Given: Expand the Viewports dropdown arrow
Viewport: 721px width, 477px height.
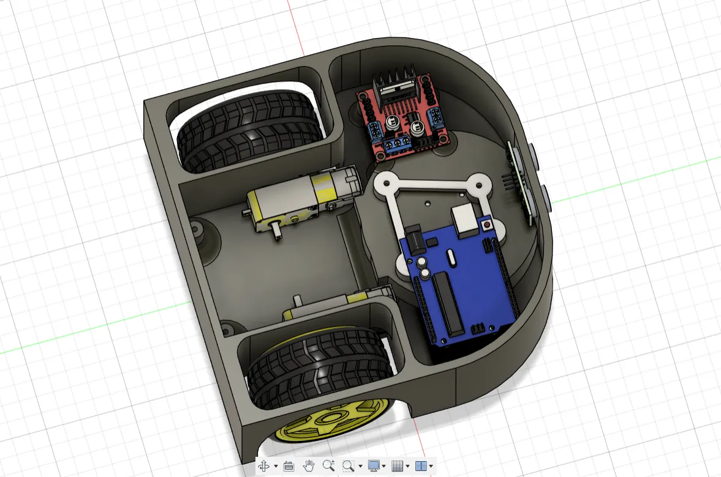Looking at the screenshot, I should coord(430,466).
